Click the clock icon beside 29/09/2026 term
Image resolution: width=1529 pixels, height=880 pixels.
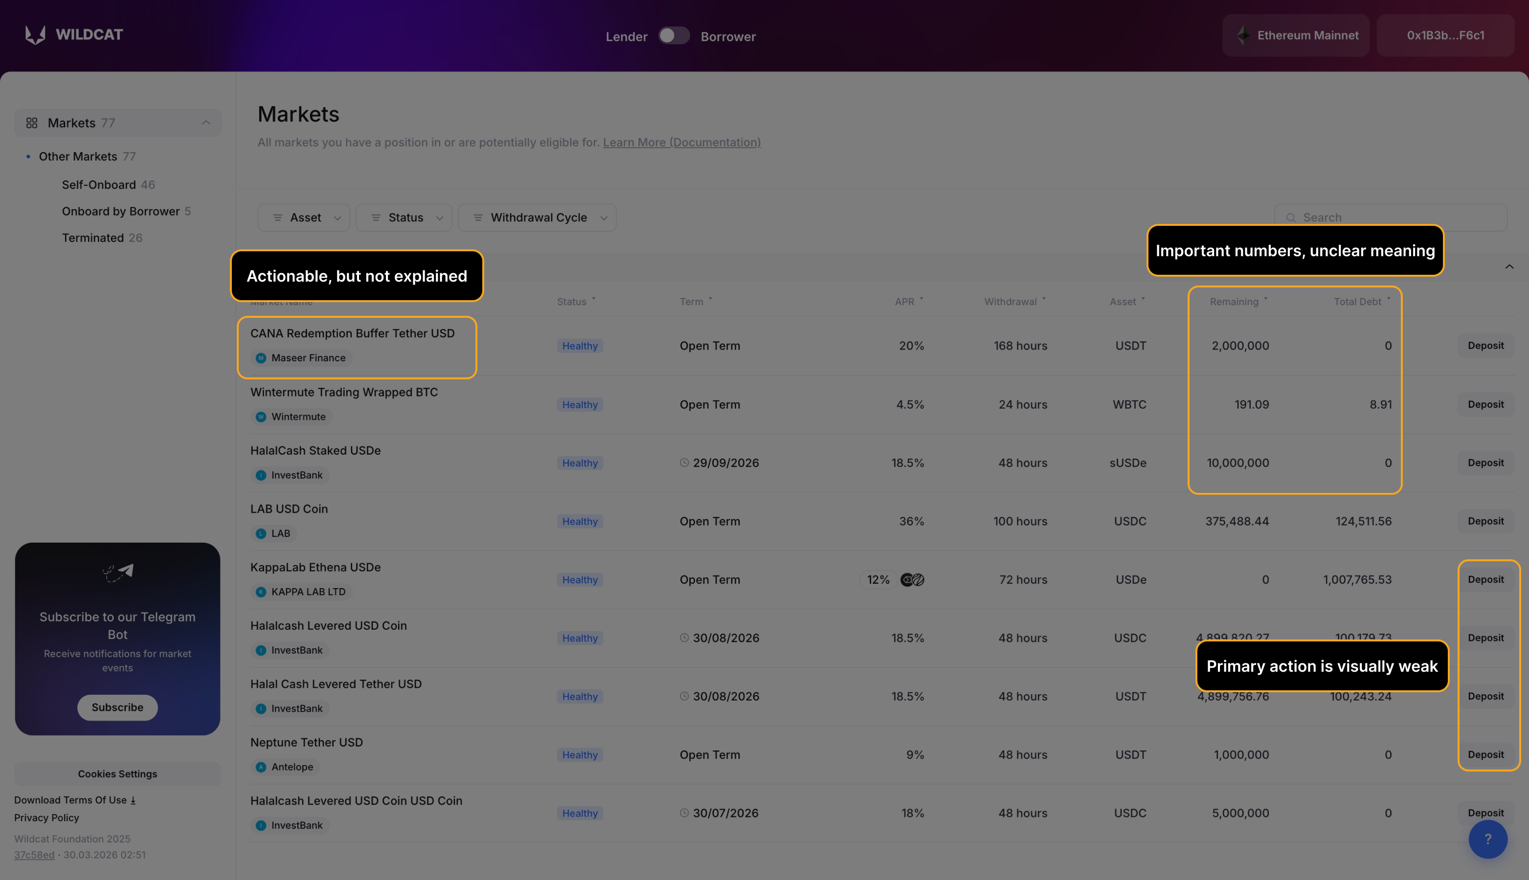[x=684, y=463]
